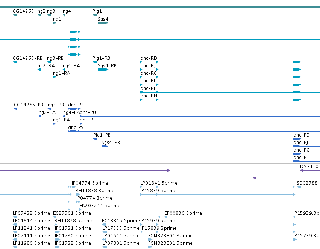
Task: Click the Sgs4-RB transcript glyph
Action: pos(103,70)
